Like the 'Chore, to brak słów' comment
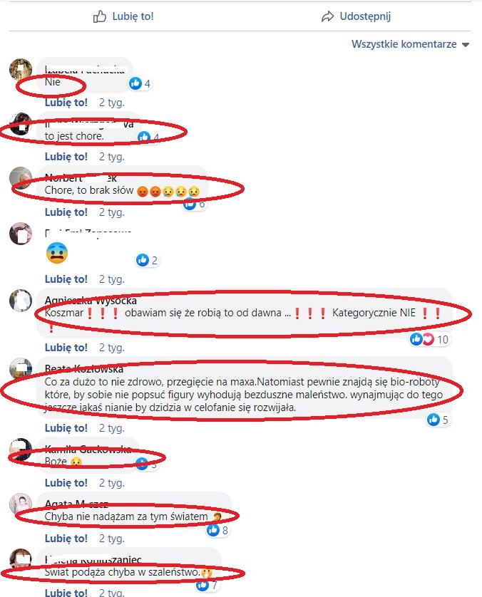The height and width of the screenshot is (597, 482). tap(66, 212)
